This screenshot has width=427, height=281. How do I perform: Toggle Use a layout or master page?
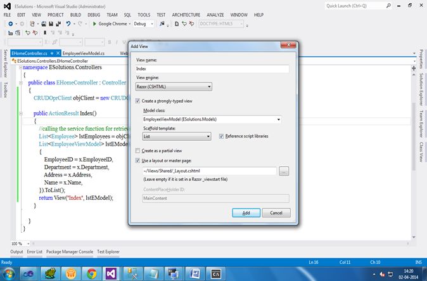pos(137,160)
